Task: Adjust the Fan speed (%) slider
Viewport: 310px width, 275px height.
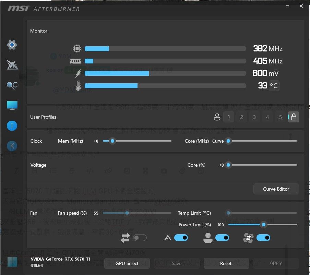Action: [137, 213]
